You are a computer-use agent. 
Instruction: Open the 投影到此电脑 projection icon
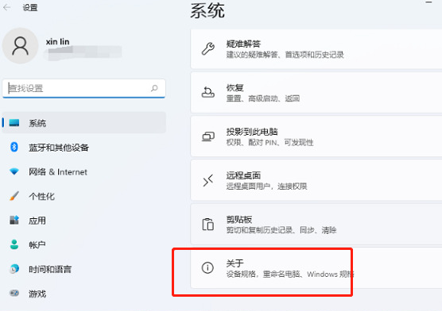(x=208, y=136)
